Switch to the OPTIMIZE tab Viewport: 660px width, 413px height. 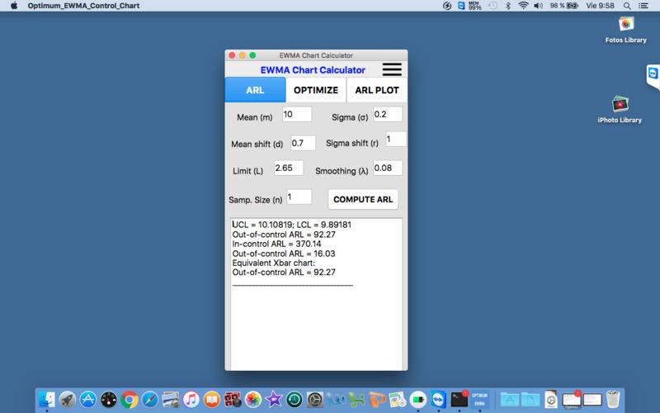click(316, 90)
